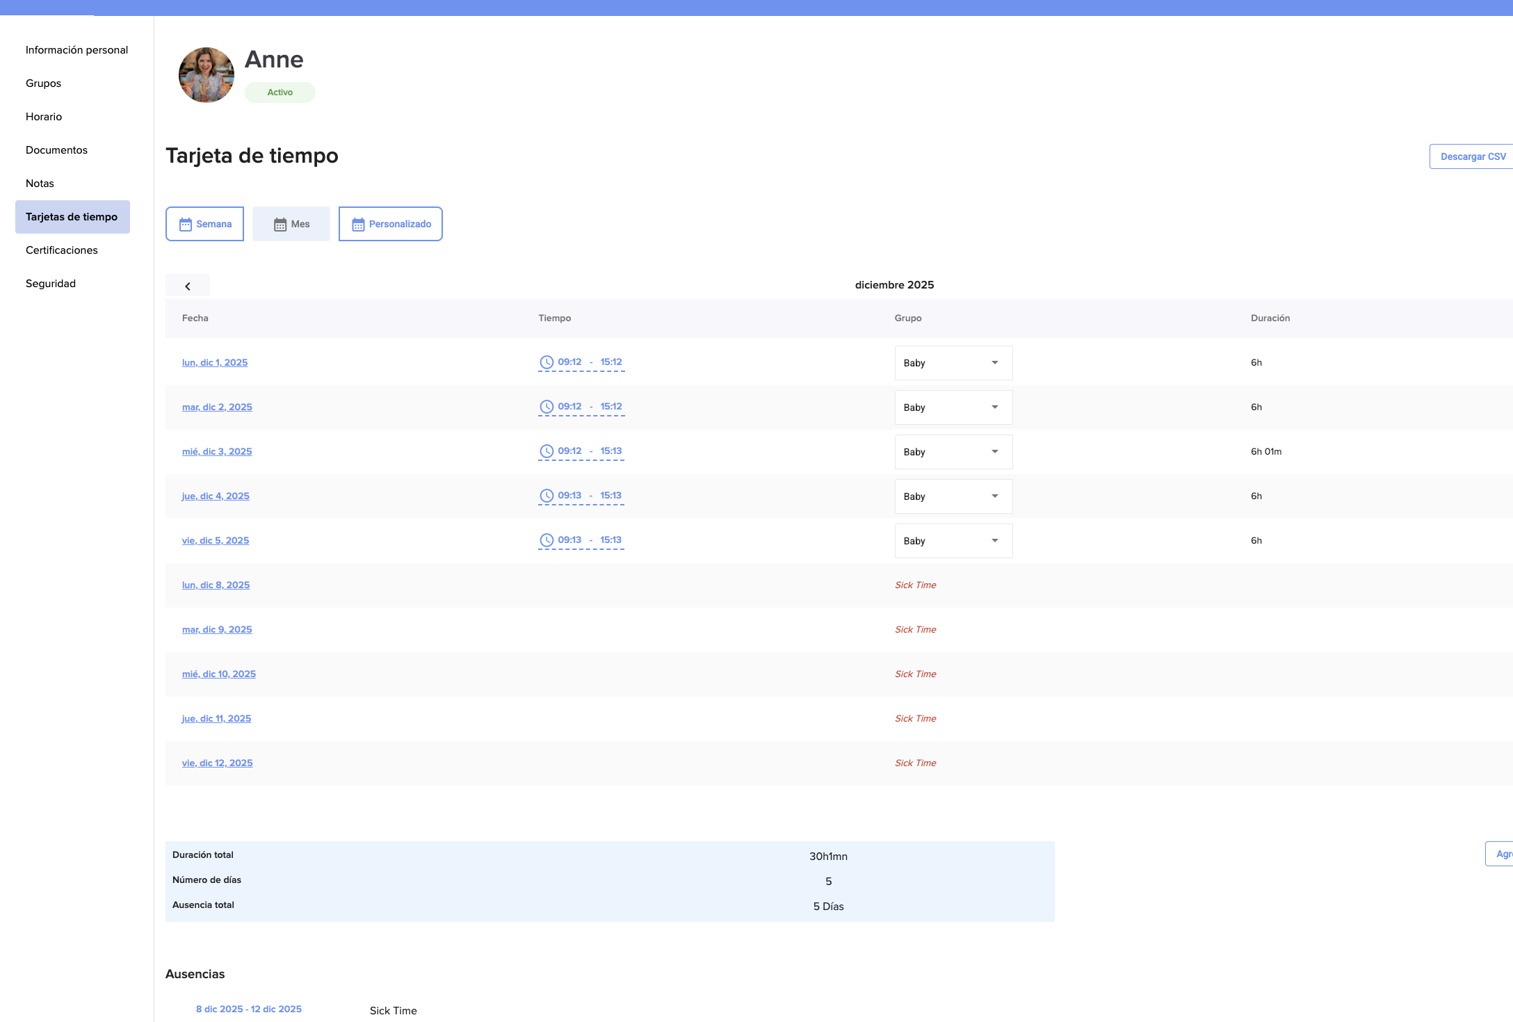1513x1022 pixels.
Task: Click clock icon for lun, dic 1 entry
Action: [547, 362]
